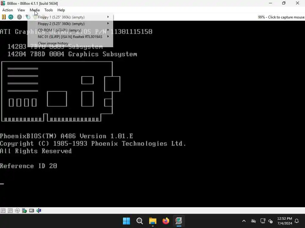Open the notification bell
This screenshot has width=305, height=228.
[x=297, y=221]
